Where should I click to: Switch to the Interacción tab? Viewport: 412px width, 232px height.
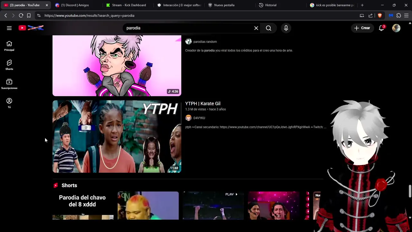179,5
